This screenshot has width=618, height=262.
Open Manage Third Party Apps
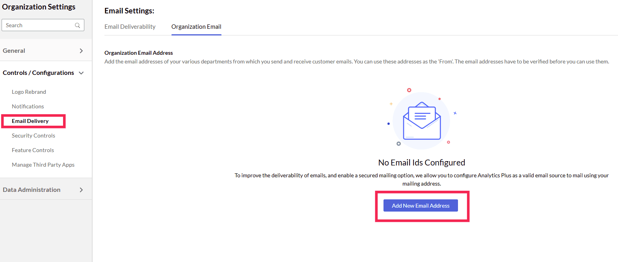coord(43,165)
